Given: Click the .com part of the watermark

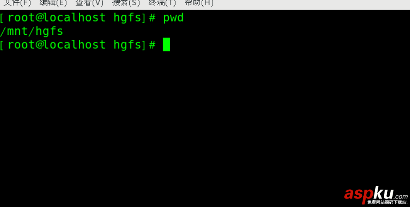Looking at the screenshot, I should click(401, 197).
